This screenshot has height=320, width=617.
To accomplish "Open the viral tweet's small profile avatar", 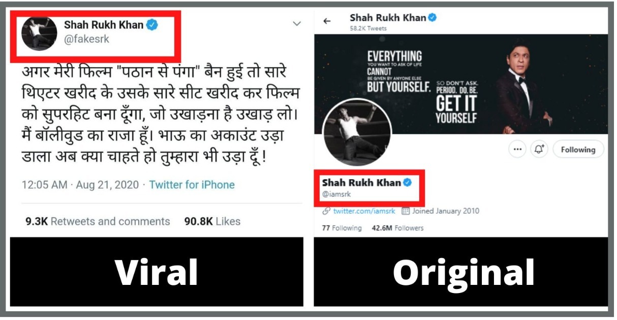I will click(39, 33).
